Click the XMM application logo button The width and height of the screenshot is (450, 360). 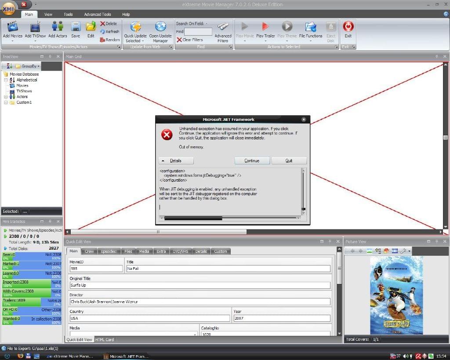tap(9, 8)
